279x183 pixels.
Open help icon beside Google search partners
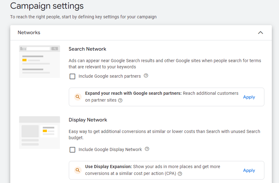(146, 76)
